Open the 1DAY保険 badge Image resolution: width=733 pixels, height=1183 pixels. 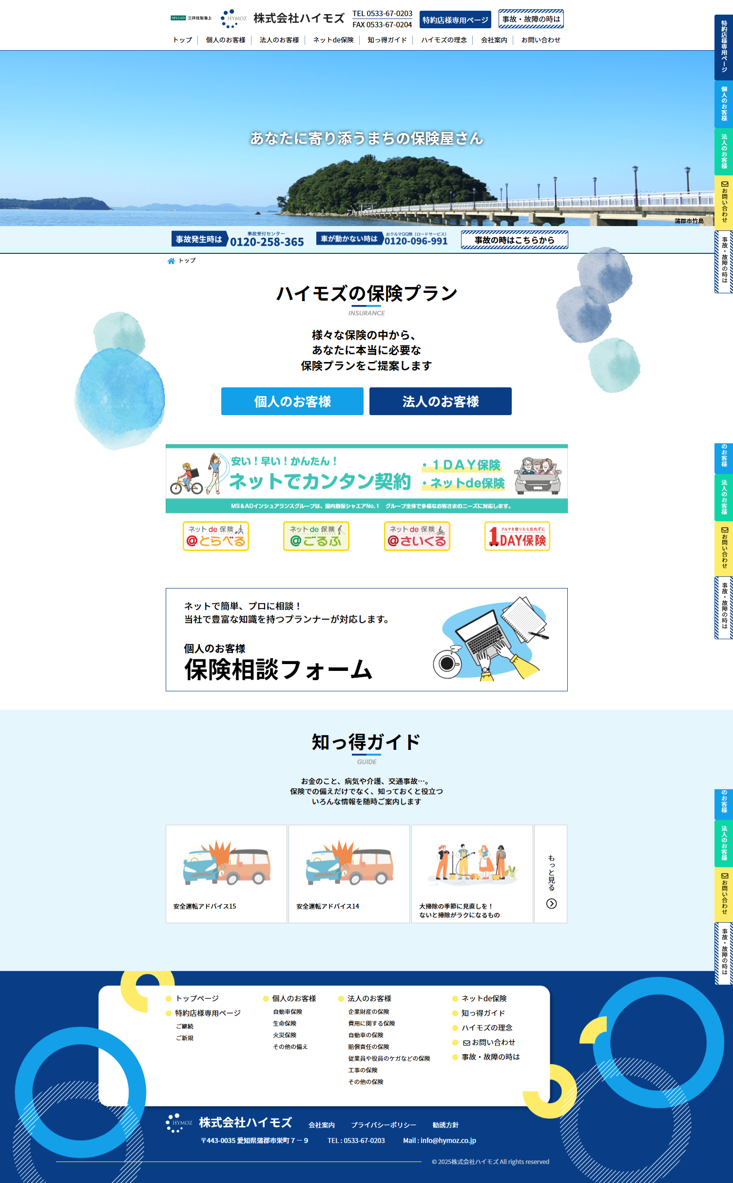click(x=517, y=536)
